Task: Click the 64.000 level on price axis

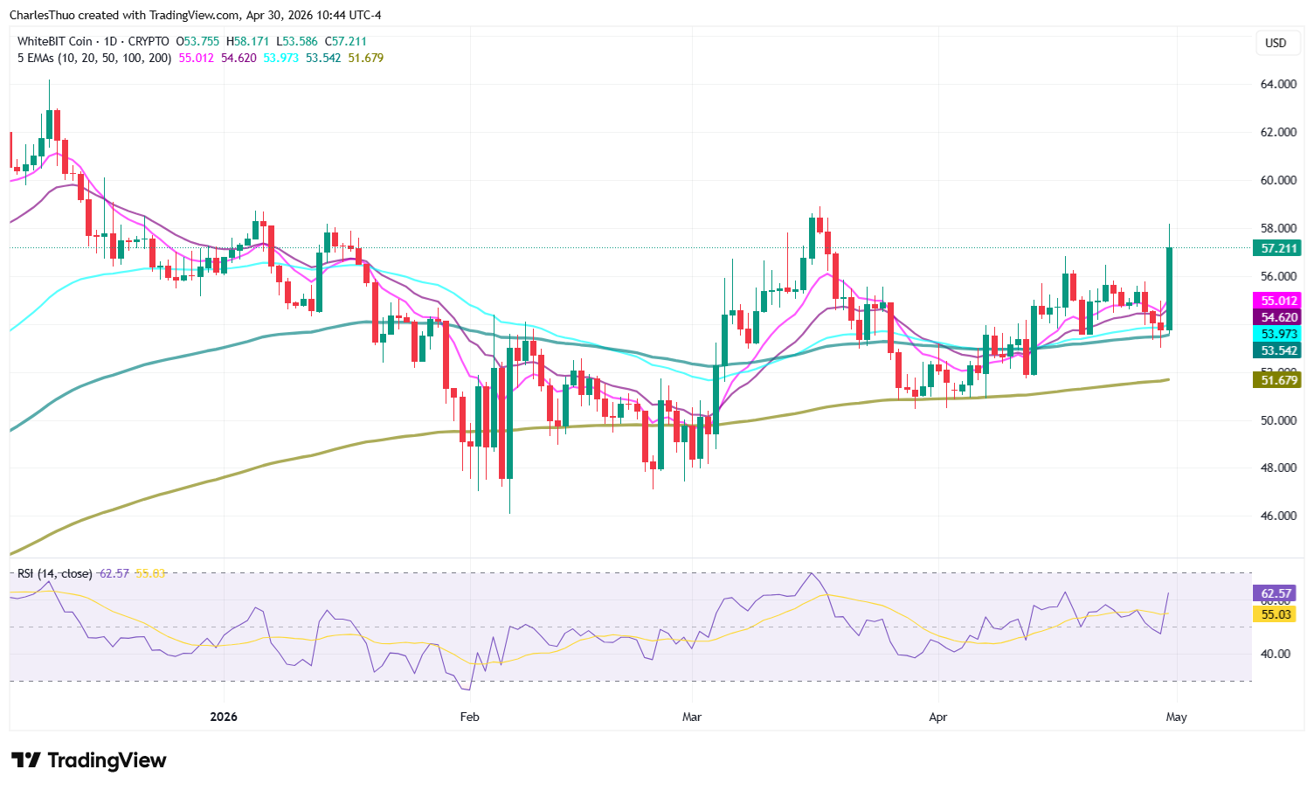Action: click(1277, 85)
